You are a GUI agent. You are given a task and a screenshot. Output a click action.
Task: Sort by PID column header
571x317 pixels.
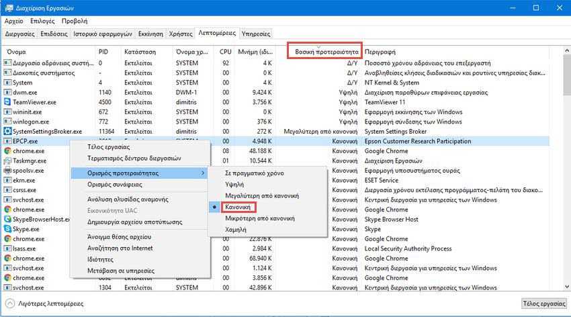pos(103,52)
